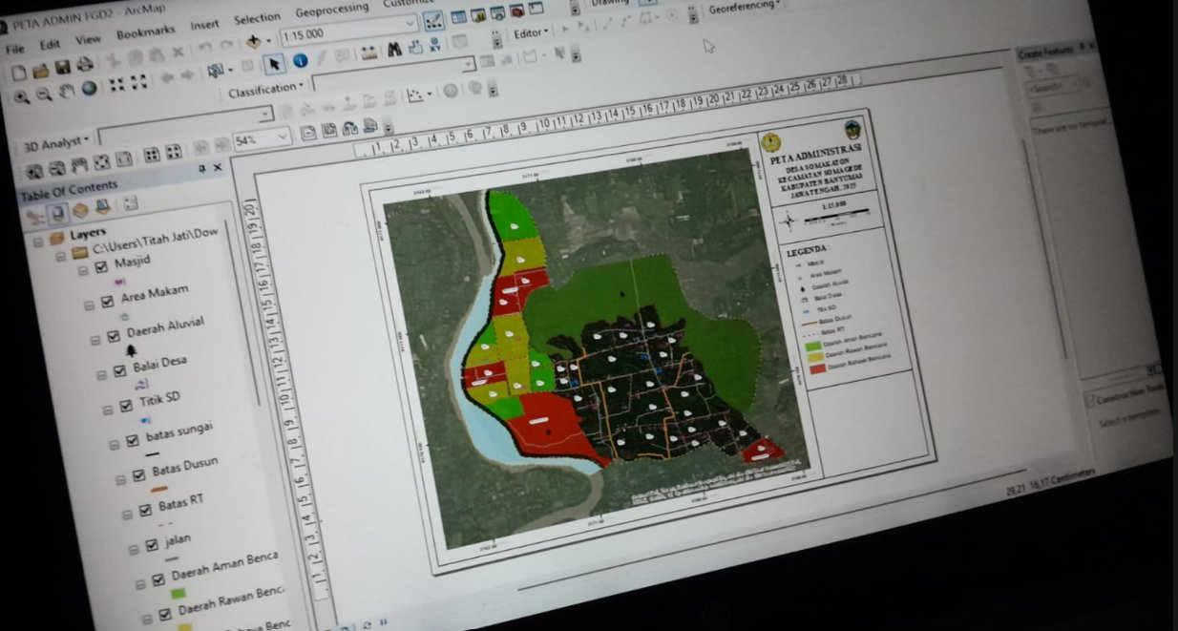Open the Bookmarks menu
The image size is (1178, 631).
pos(146,32)
